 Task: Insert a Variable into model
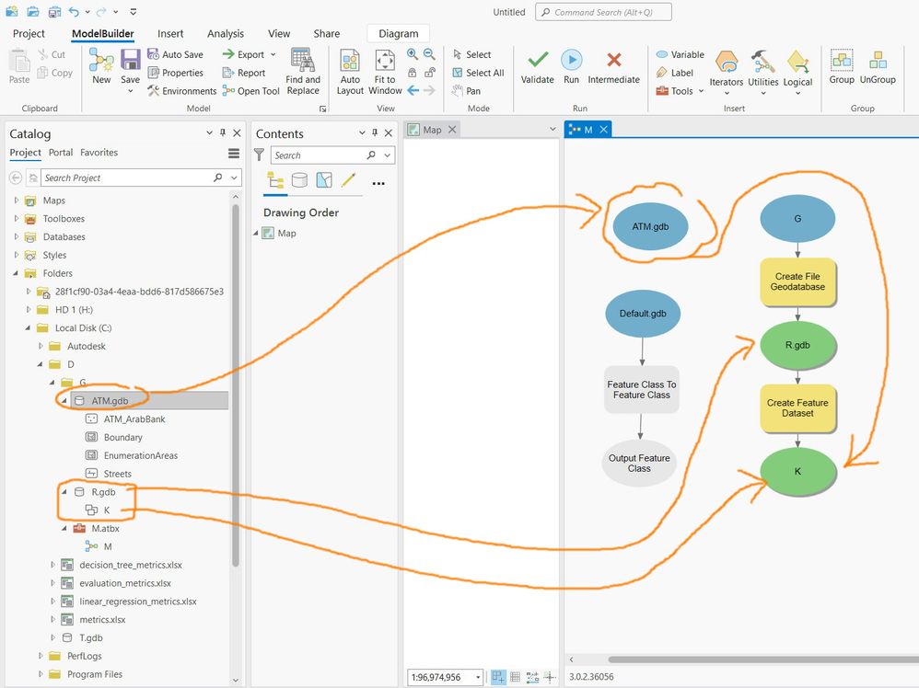click(680, 54)
